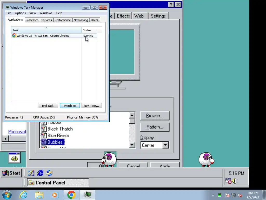Open Outlook Express channels quick launch icon
Image resolution: width=266 pixels, height=200 pixels.
(49, 173)
